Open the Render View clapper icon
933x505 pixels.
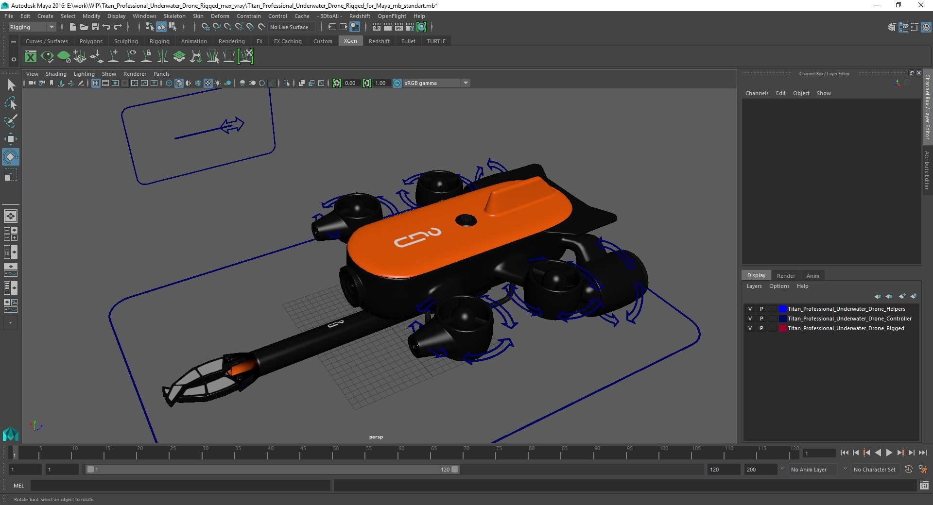[376, 27]
